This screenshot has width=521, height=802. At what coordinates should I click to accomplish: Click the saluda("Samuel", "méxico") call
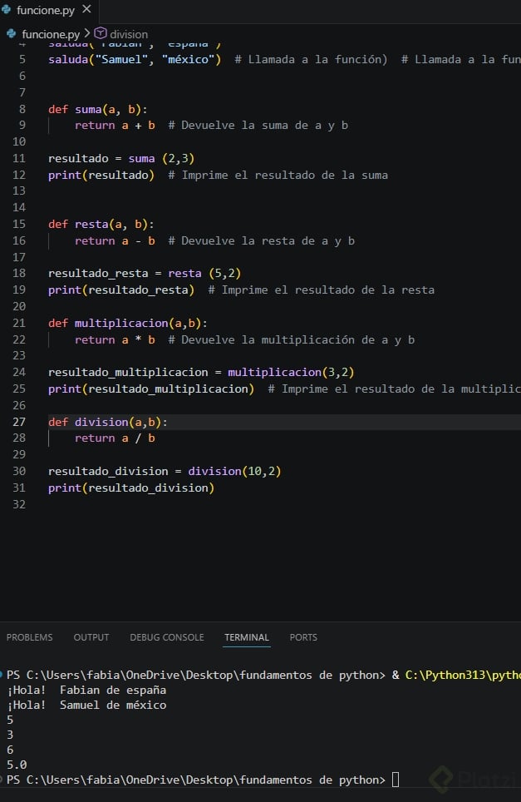coord(135,59)
